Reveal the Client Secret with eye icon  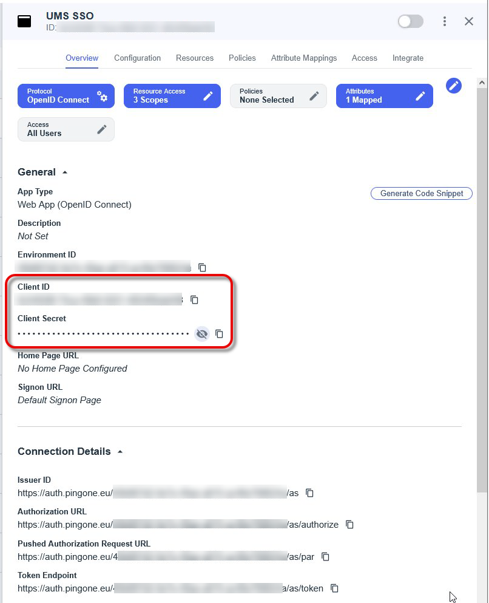(202, 333)
